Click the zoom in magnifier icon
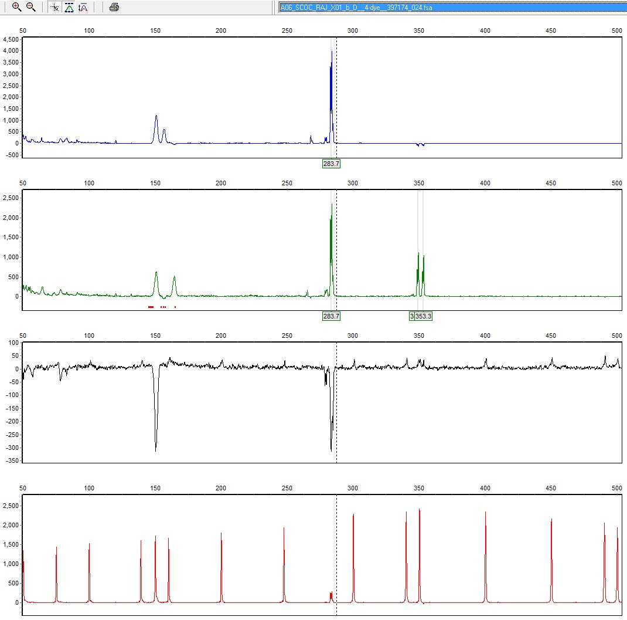Viewport: 627px width, 620px height. click(16, 7)
